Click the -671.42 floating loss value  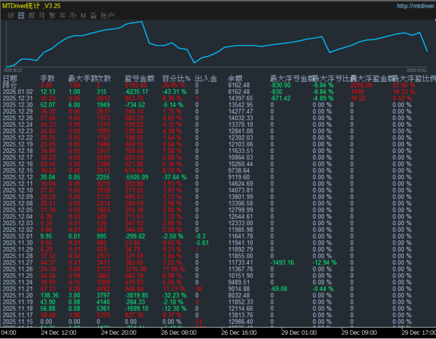pos(280,99)
